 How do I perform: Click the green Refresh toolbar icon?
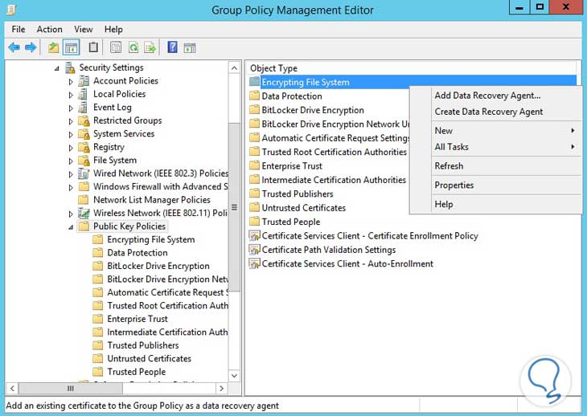tap(133, 47)
